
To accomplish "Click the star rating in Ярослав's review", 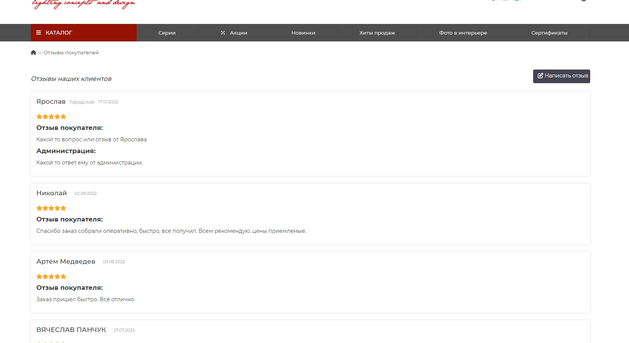I will [x=51, y=117].
